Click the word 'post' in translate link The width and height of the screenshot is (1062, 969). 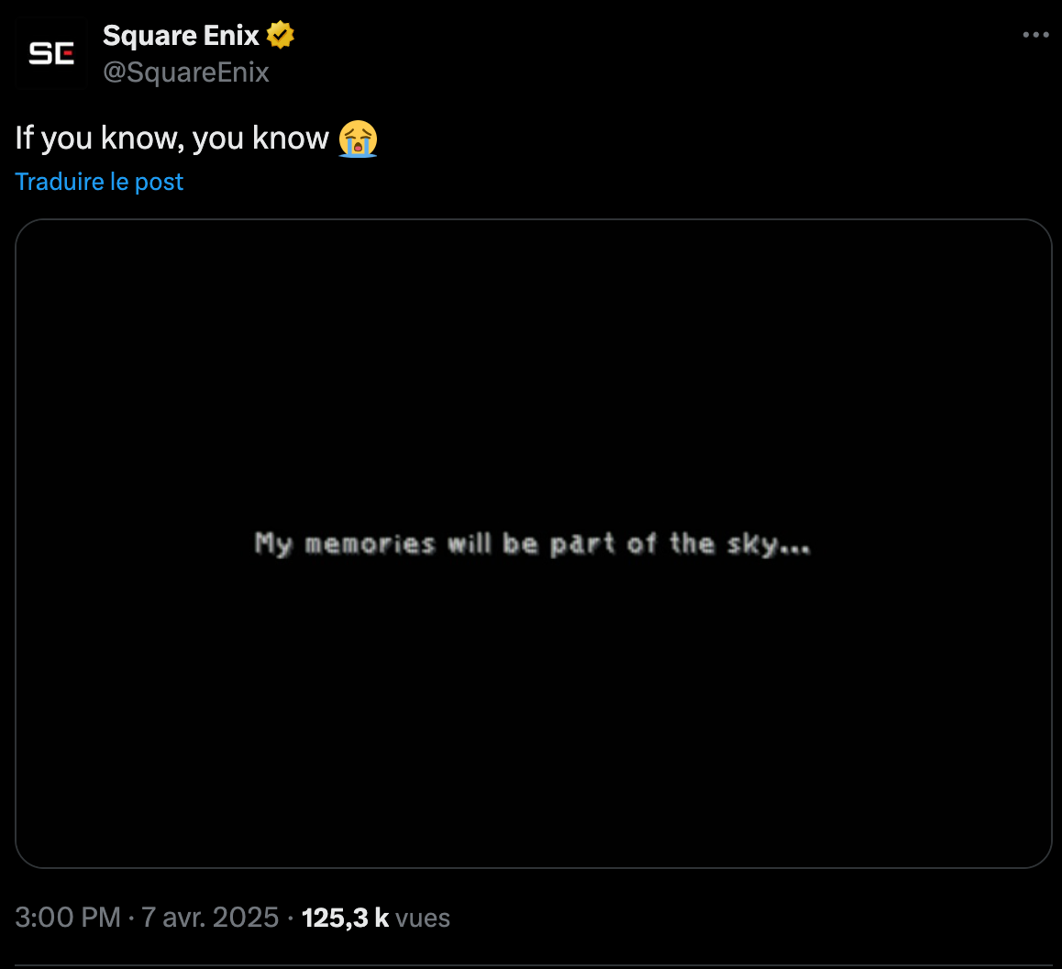160,183
